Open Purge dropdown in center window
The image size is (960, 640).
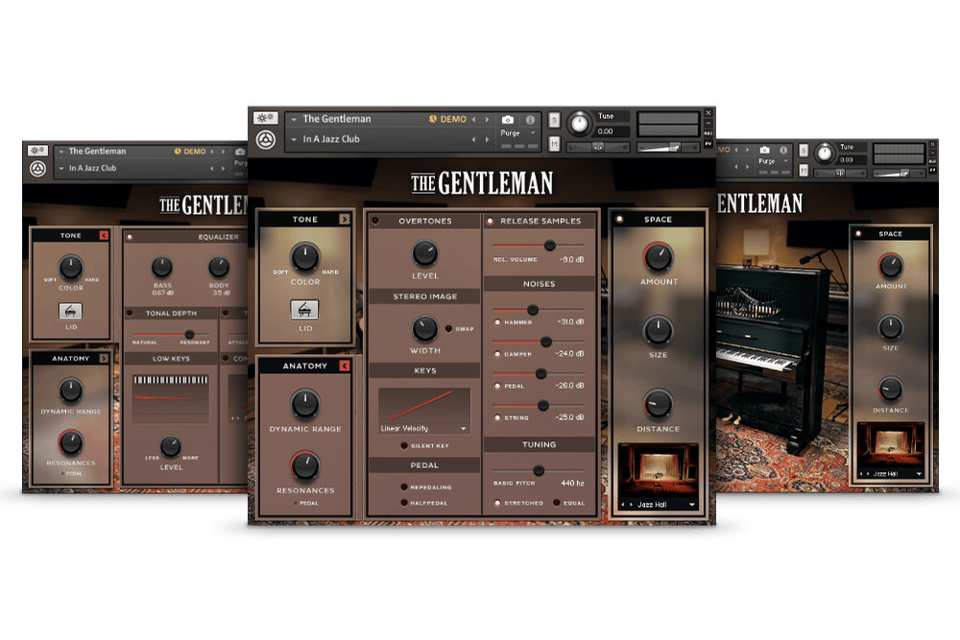click(x=533, y=132)
